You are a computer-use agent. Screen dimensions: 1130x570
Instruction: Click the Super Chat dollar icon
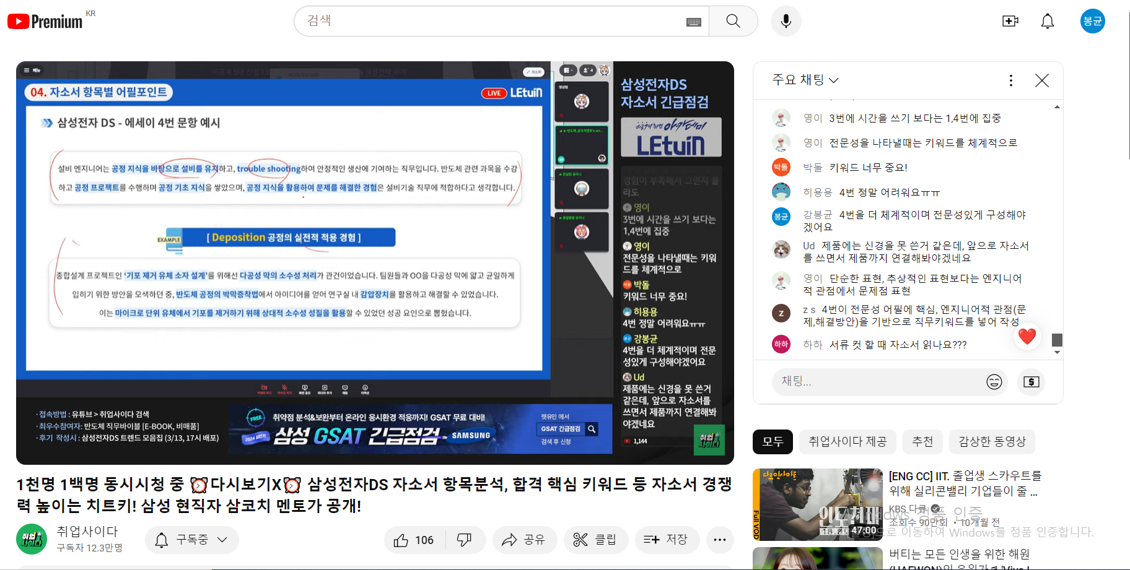[1031, 382]
